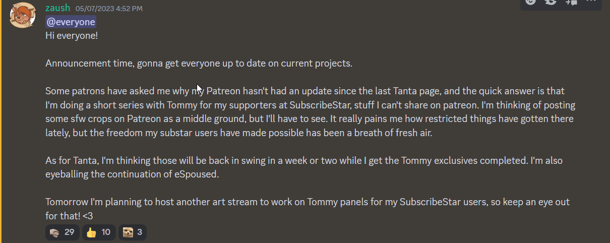This screenshot has height=243, width=610.
Task: Open the Add Reaction emoji picker
Action: [530, 2]
